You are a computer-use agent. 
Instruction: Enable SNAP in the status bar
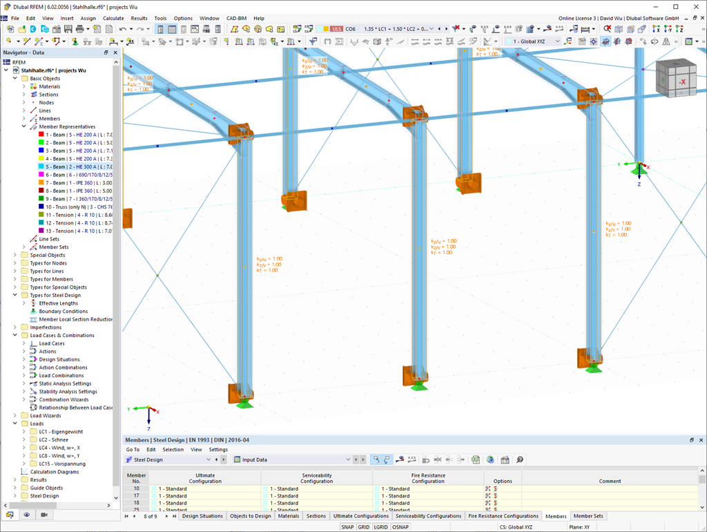point(347,526)
